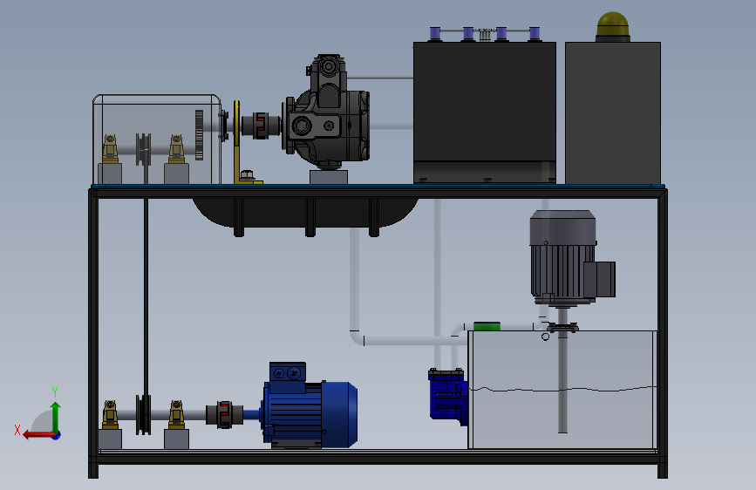The image size is (756, 490).
Task: Select the large black control cabinet
Action: click(485, 112)
